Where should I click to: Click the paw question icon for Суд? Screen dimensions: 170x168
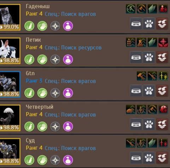[149, 158]
